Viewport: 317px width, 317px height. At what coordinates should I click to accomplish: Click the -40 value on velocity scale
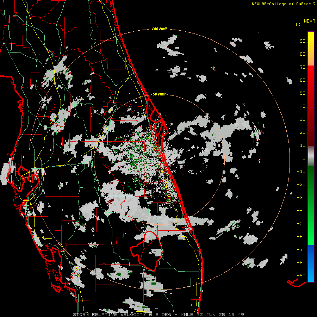(x=301, y=211)
